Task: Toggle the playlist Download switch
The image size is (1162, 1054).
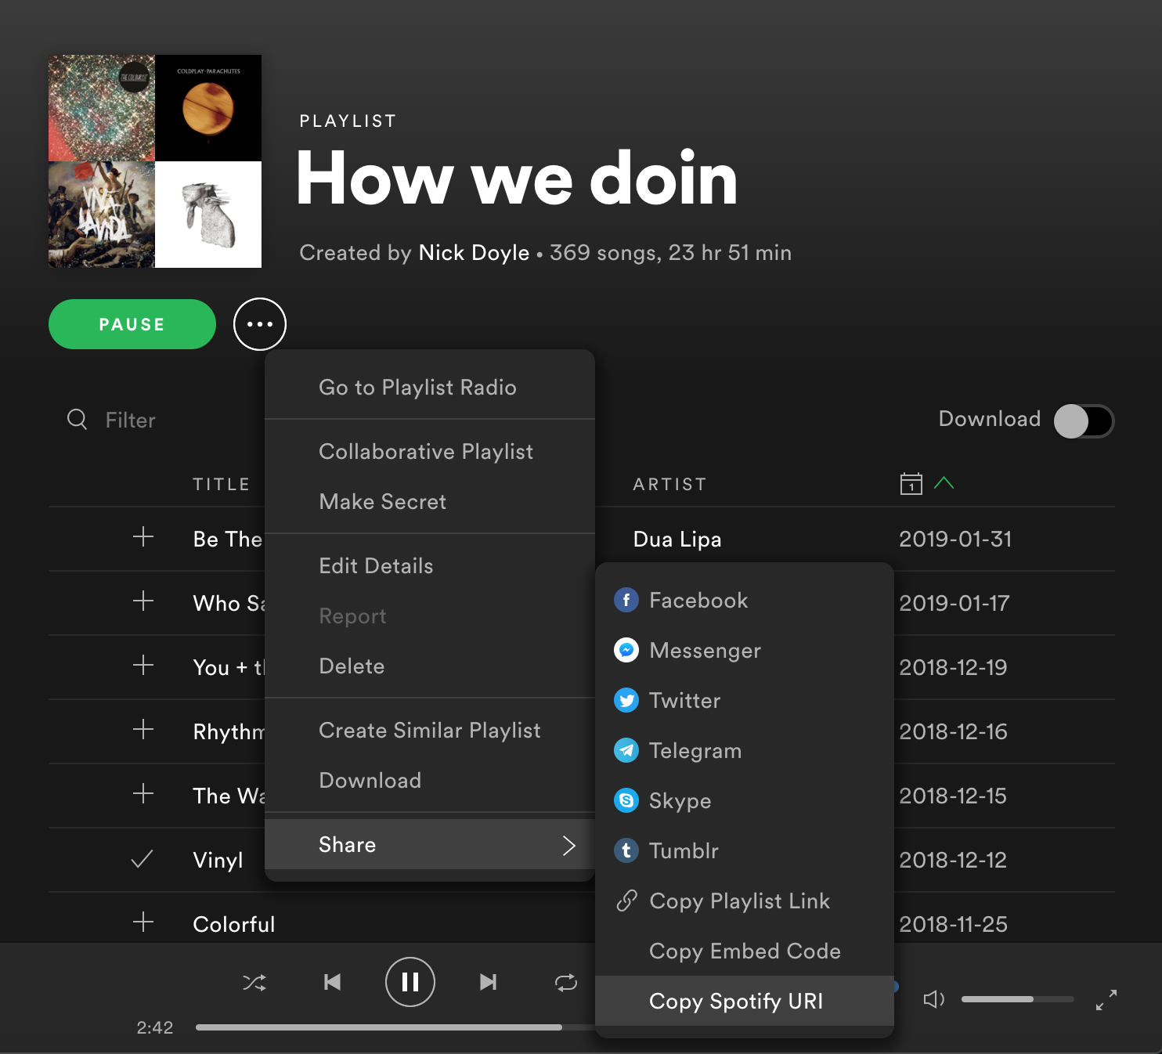Action: [1083, 421]
